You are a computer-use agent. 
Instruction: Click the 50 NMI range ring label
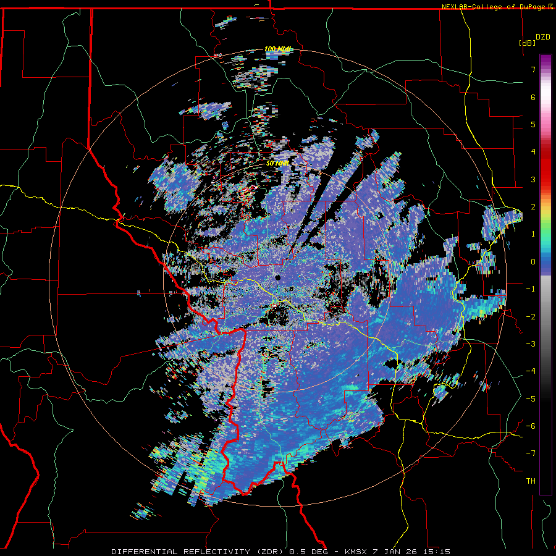[x=277, y=164]
